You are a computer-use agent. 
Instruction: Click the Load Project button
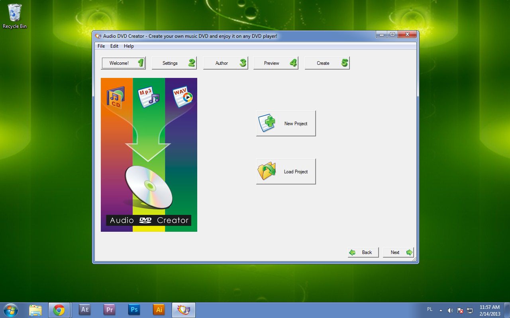(x=286, y=171)
